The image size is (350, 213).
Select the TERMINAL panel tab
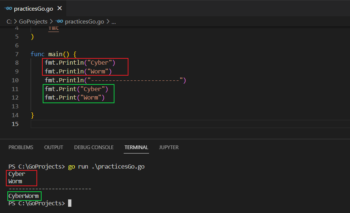point(136,147)
